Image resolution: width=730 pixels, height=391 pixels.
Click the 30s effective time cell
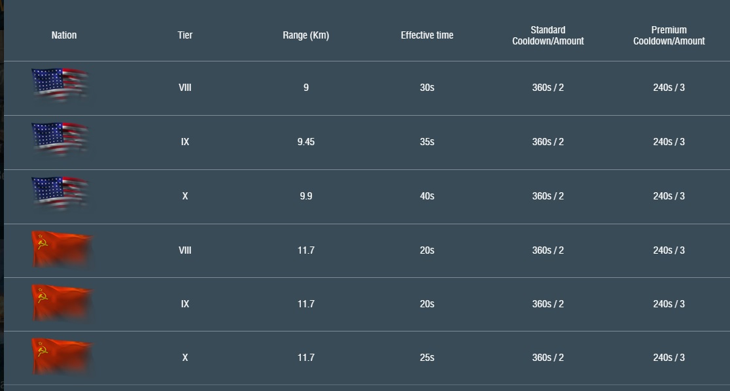[426, 88]
